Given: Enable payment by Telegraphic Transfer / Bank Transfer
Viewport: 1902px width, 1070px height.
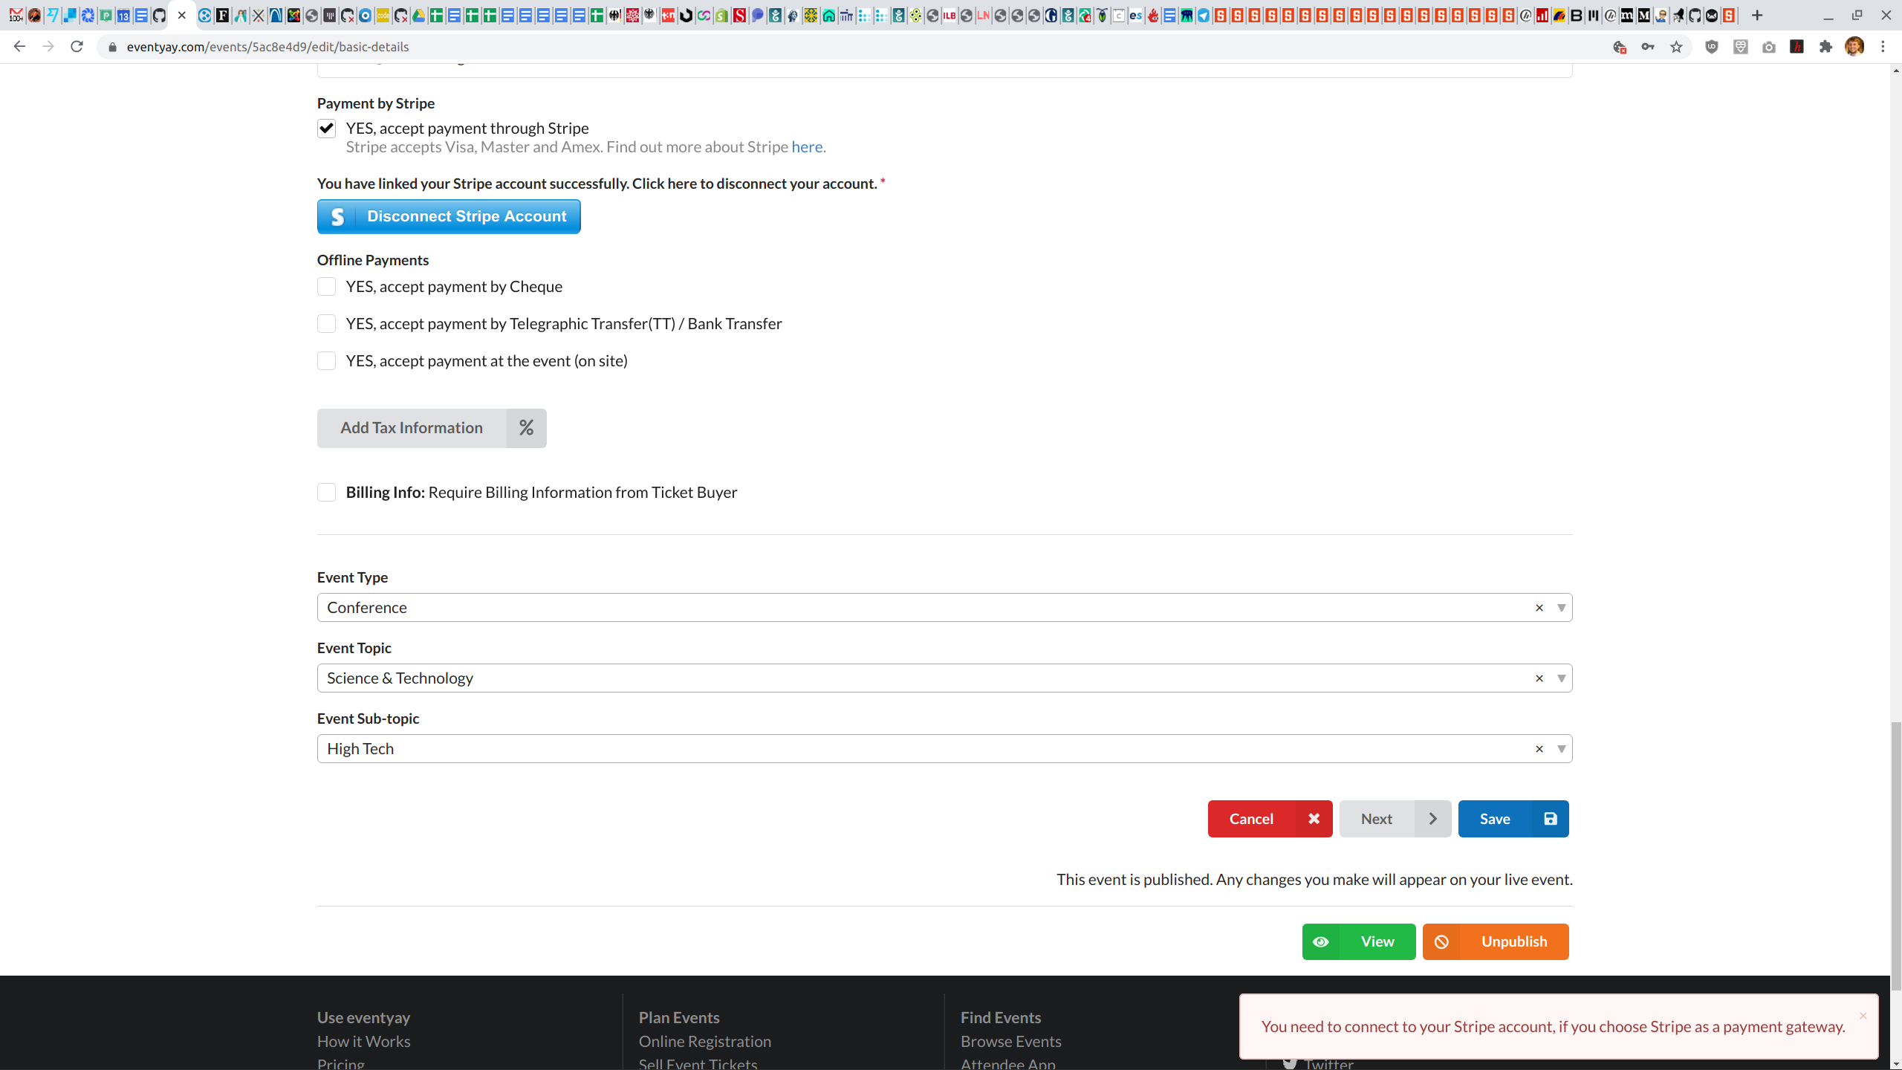Looking at the screenshot, I should pos(326,324).
